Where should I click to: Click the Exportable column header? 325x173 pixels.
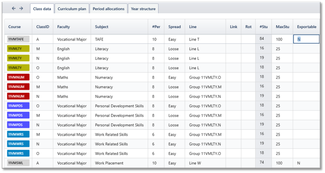tap(306, 27)
